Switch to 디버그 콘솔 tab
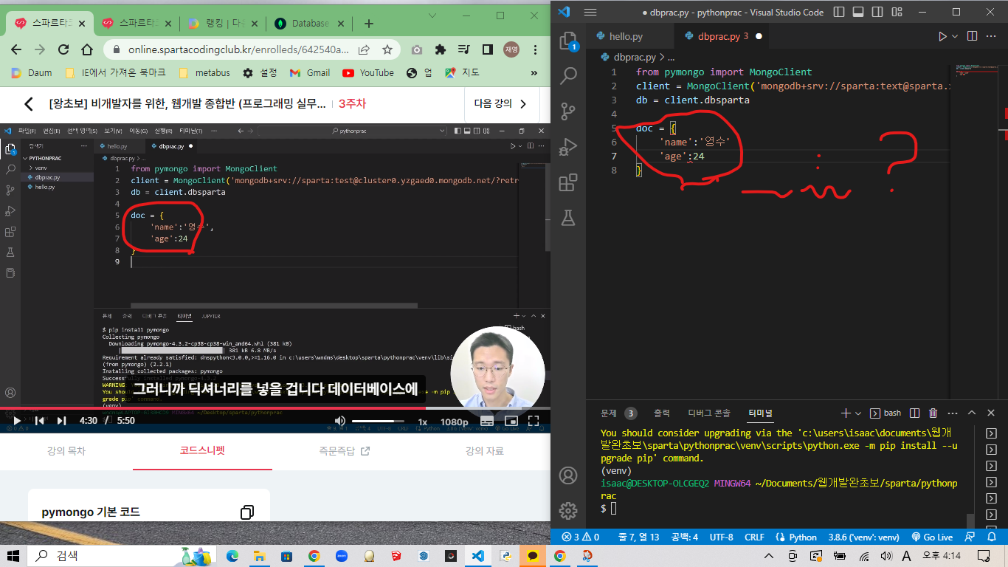 [709, 413]
